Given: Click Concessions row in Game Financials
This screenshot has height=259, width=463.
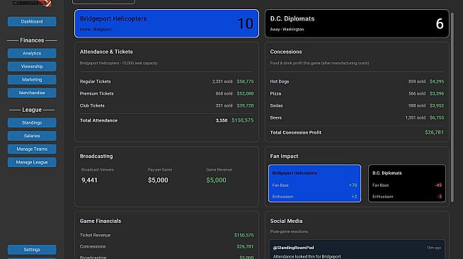Looking at the screenshot, I should (x=166, y=246).
